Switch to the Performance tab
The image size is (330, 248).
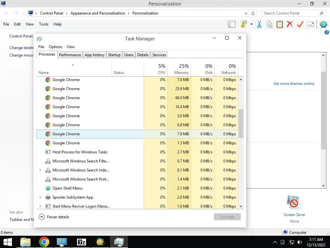coord(70,55)
